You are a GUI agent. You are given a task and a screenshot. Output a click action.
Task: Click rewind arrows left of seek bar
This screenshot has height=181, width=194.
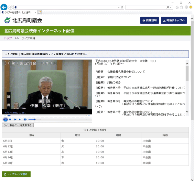pyautogui.click(x=5, y=116)
